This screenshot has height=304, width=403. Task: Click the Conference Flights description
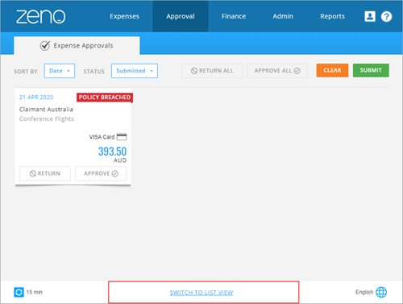click(47, 119)
